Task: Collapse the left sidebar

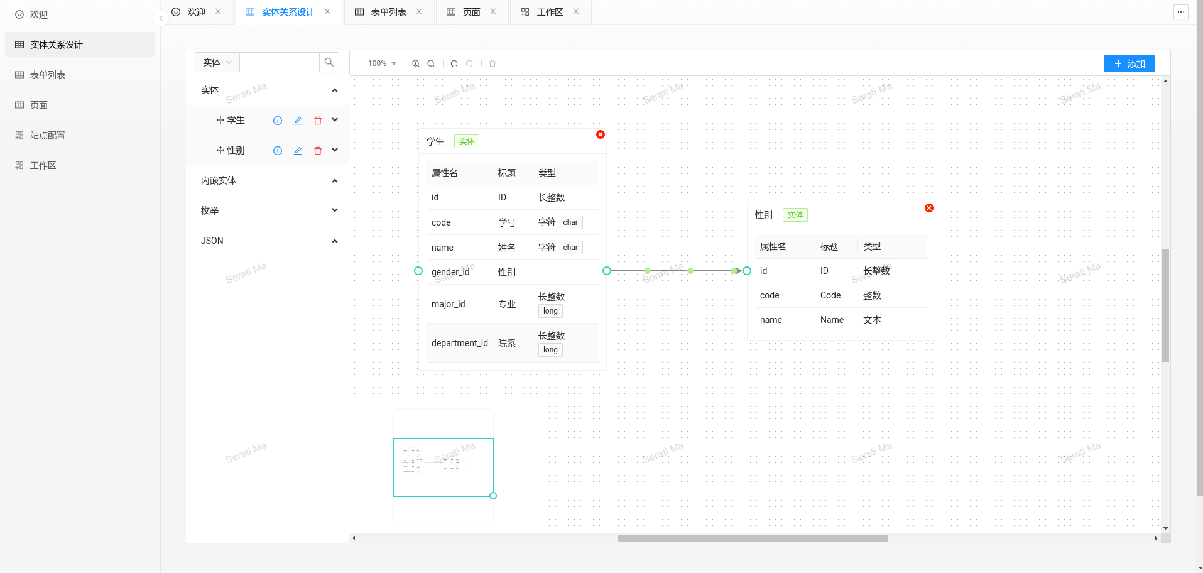Action: tap(161, 18)
